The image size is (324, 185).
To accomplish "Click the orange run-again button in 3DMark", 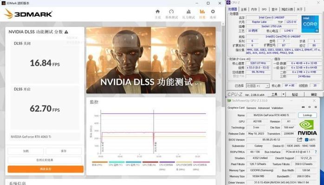I will tap(45, 169).
